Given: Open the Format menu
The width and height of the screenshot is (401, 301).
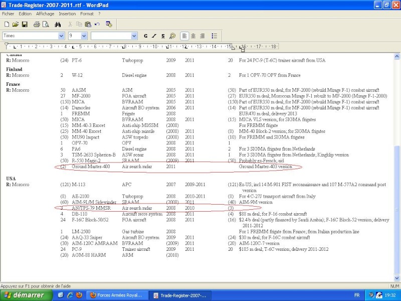Looking at the screenshot, I should [x=87, y=14].
